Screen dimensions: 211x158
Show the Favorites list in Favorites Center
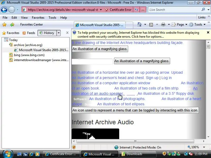[x=11, y=33]
